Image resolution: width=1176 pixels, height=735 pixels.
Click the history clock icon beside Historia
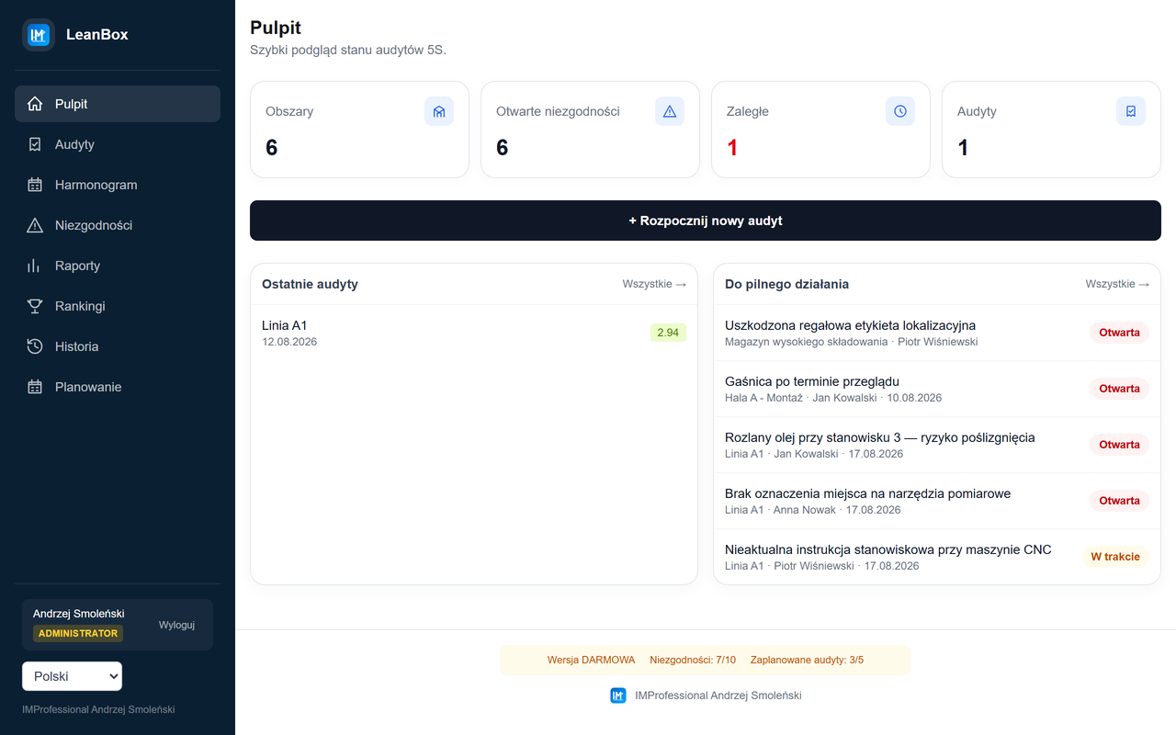(35, 346)
